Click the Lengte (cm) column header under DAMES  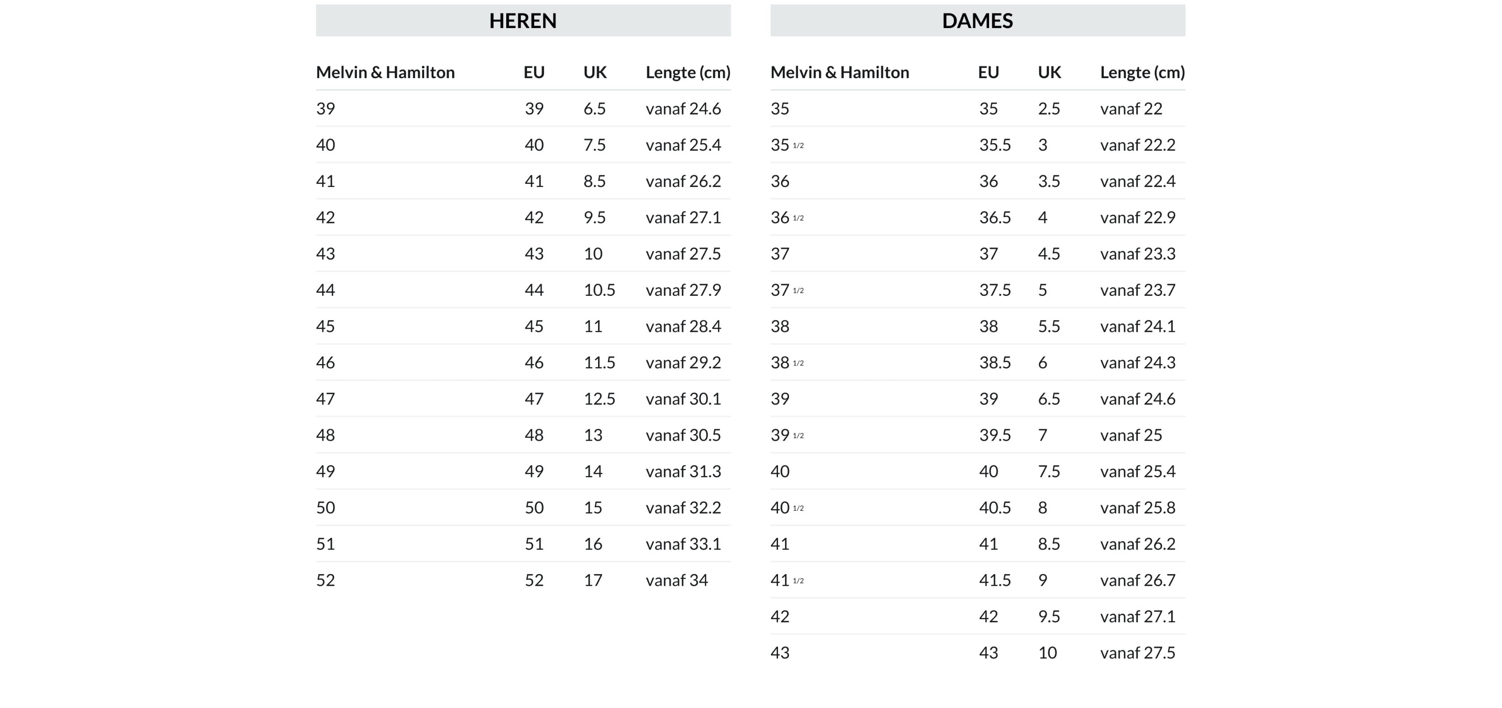[1142, 72]
